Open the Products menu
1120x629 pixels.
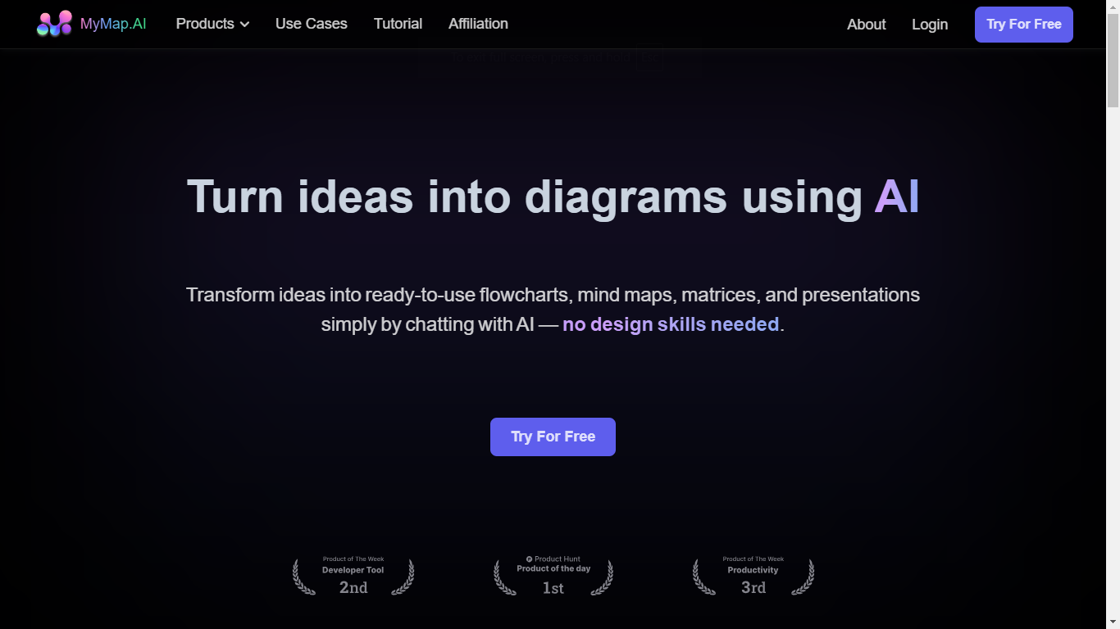[205, 24]
